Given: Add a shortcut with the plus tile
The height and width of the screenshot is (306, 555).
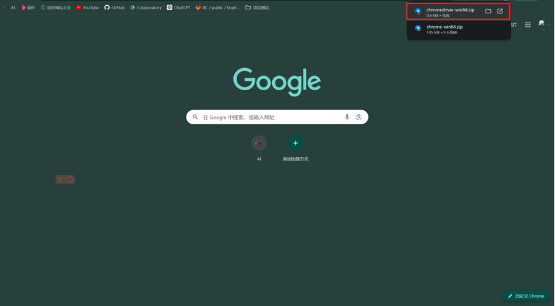Looking at the screenshot, I should (296, 148).
